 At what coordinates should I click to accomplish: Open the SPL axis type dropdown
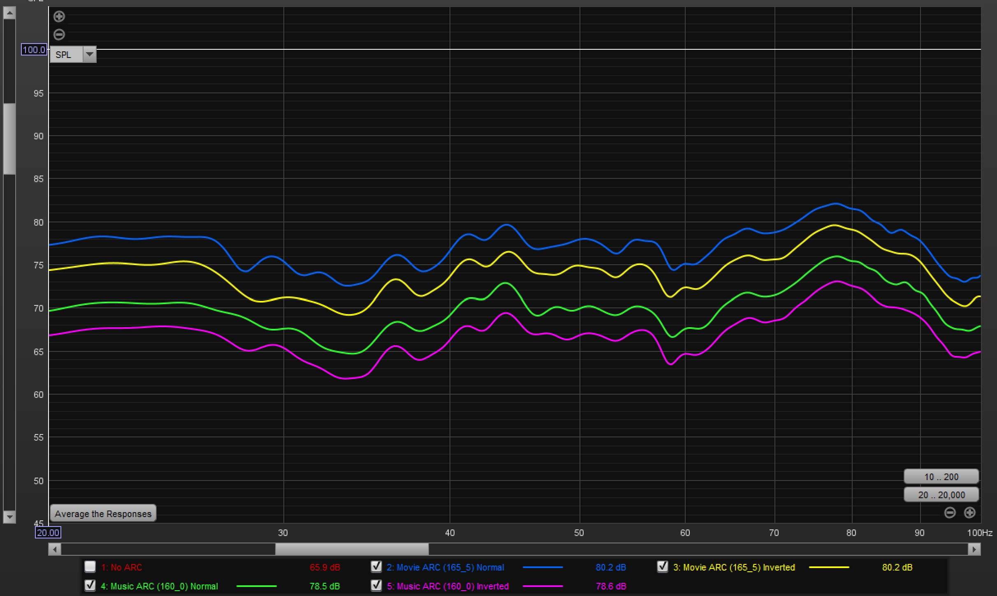click(73, 55)
